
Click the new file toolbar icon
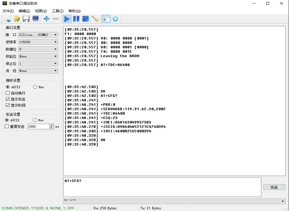pos(8,19)
